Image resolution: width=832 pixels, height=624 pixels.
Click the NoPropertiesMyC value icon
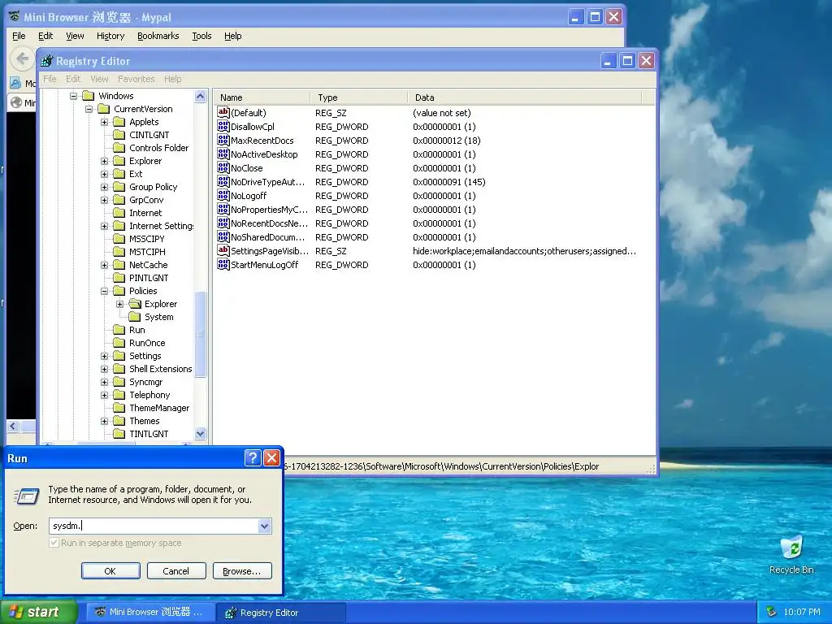pyautogui.click(x=223, y=209)
